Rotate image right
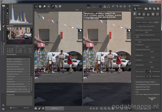 tap(117, 6)
